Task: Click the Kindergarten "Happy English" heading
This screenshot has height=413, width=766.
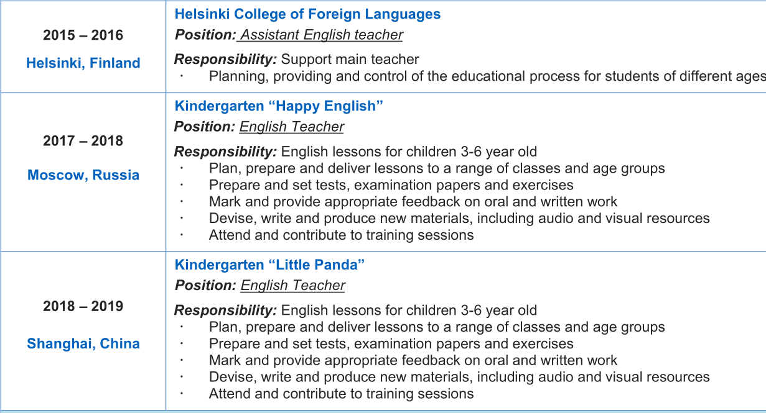Action: pos(279,106)
